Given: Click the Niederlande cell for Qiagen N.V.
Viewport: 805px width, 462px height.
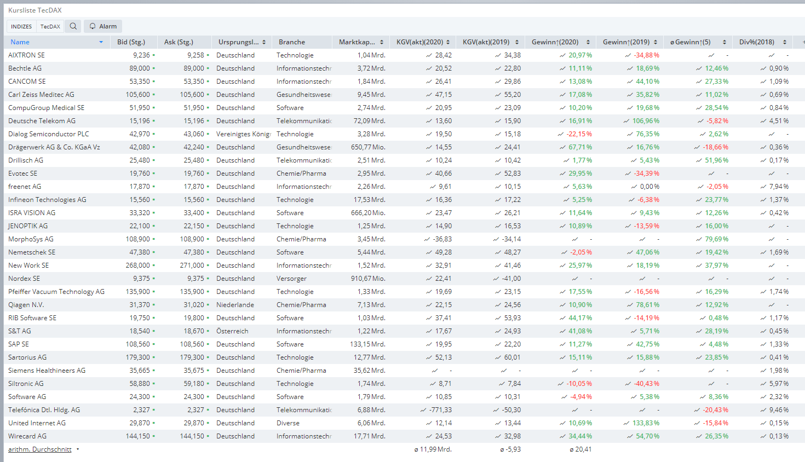Looking at the screenshot, I should tap(235, 305).
